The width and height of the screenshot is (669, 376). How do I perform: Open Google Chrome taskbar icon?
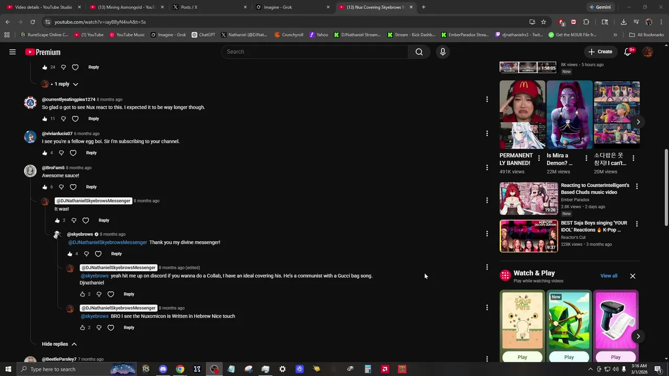pyautogui.click(x=180, y=369)
